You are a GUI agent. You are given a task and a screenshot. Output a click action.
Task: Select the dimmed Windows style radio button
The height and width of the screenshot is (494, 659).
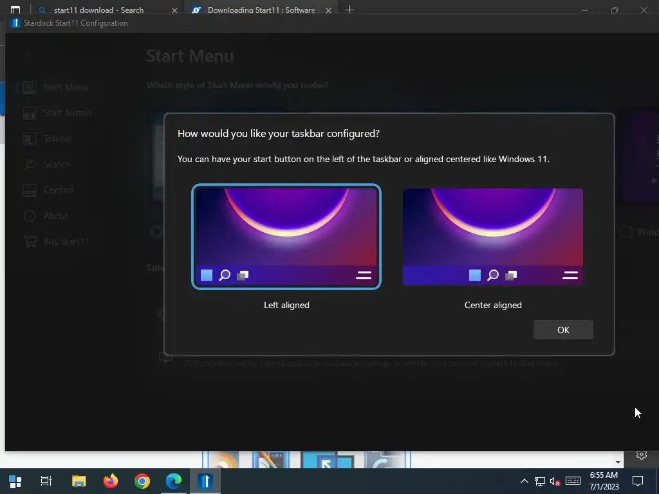[626, 232]
